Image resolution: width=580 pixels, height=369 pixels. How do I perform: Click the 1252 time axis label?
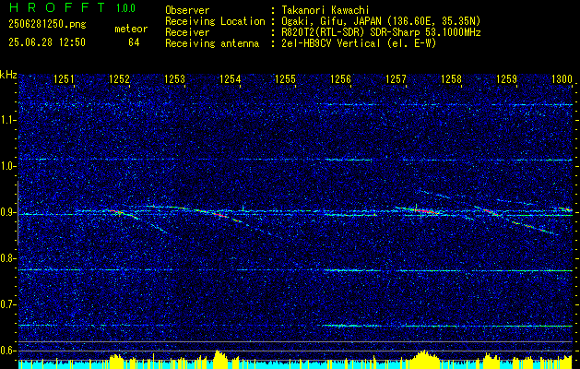coord(119,78)
